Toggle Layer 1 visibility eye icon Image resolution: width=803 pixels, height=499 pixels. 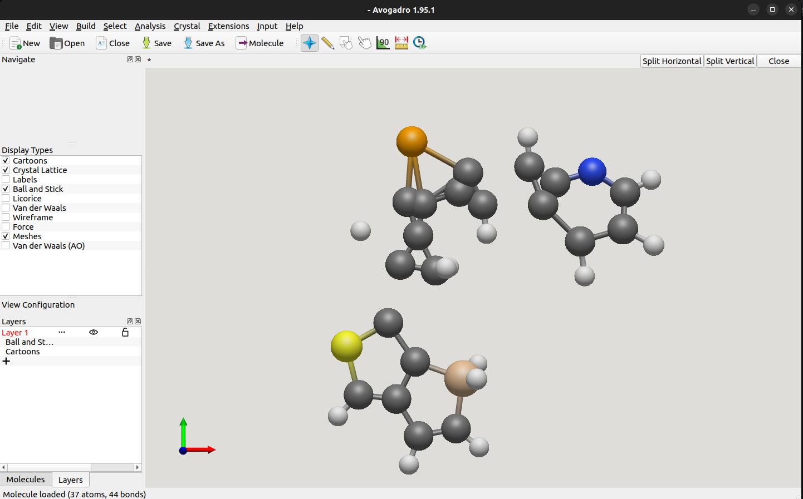coord(94,332)
